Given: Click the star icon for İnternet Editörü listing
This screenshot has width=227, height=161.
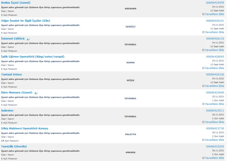Looking at the screenshot, I should [x=203, y=50].
